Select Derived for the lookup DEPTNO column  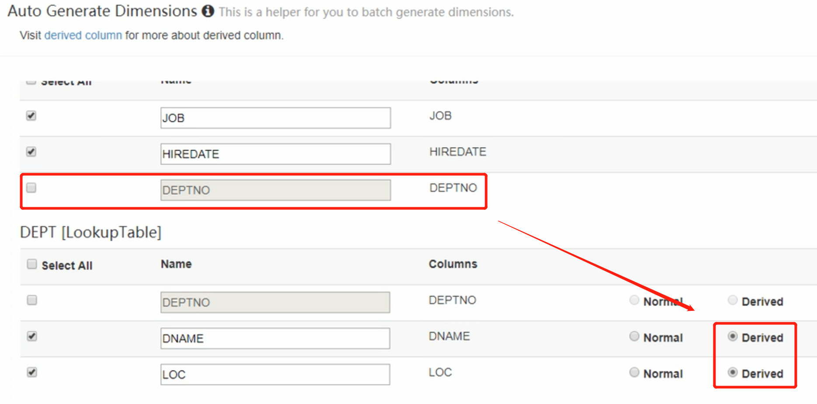[x=733, y=300]
